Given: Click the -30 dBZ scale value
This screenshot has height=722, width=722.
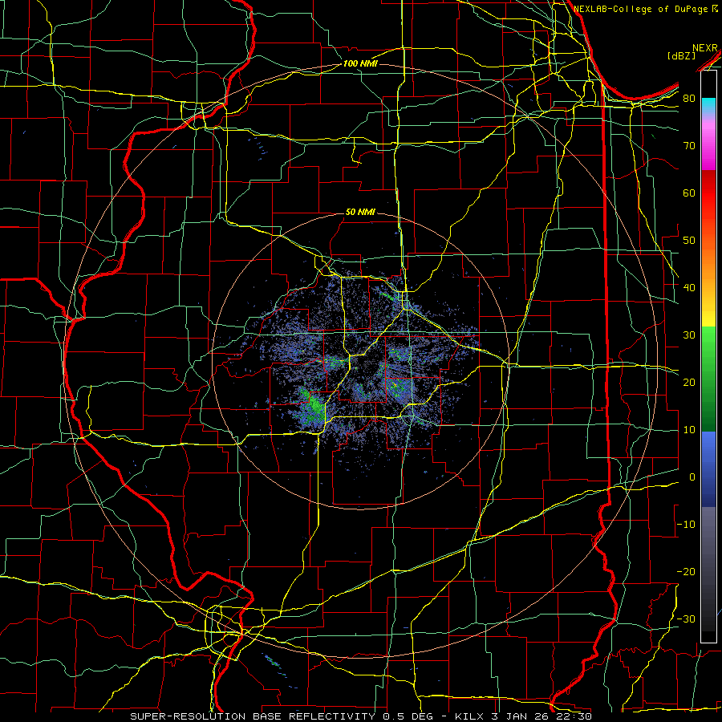Looking at the screenshot, I should 686,619.
